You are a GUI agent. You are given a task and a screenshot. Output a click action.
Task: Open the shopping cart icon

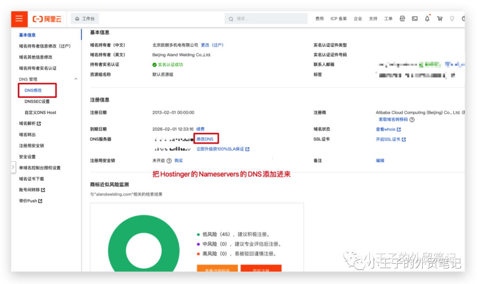[x=439, y=19]
